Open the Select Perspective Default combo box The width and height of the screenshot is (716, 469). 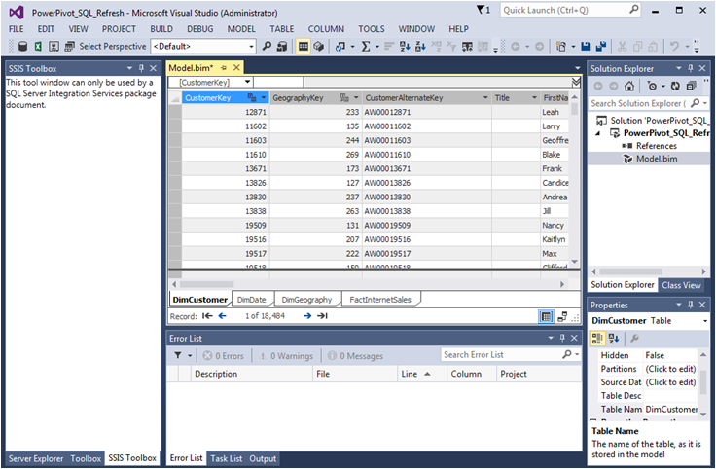tap(202, 46)
